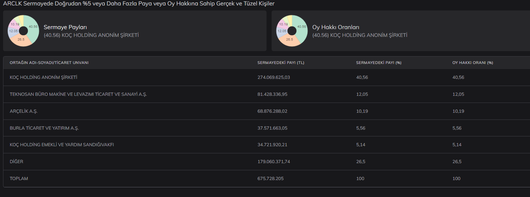Click 40,56 in the capital share percent column

pyautogui.click(x=362, y=78)
